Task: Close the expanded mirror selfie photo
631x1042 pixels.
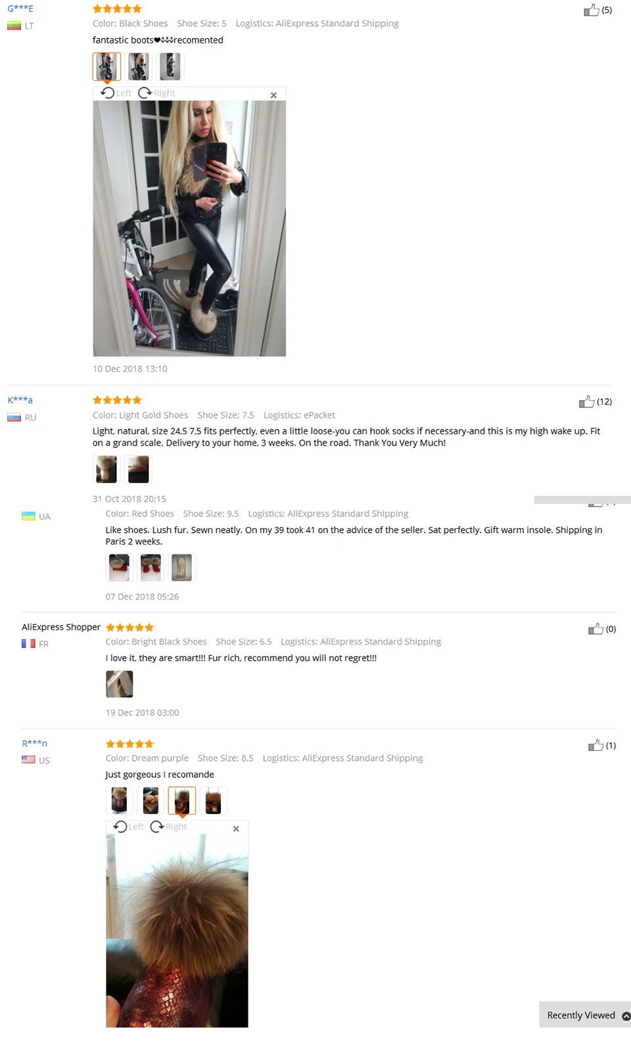Action: pyautogui.click(x=273, y=95)
